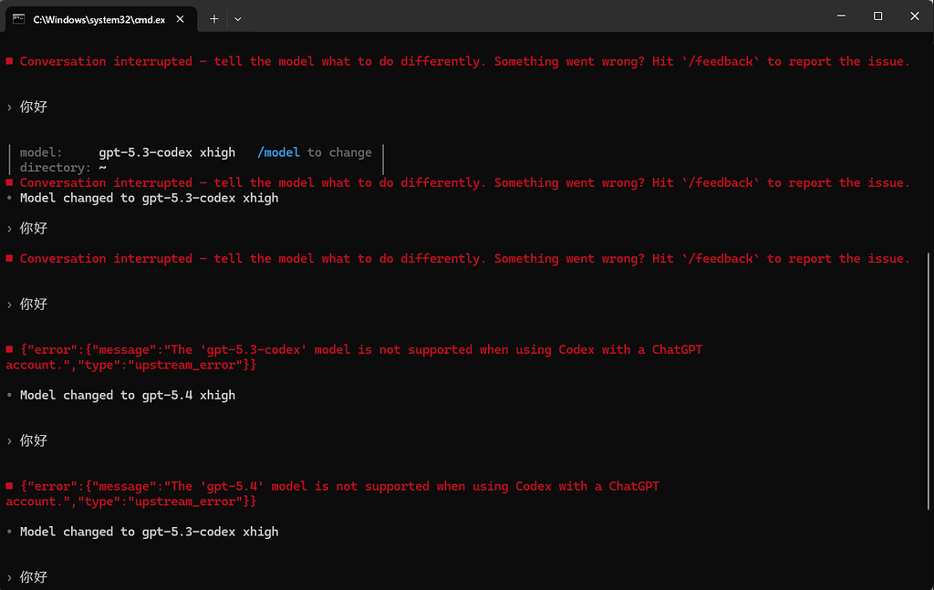Image resolution: width=934 pixels, height=590 pixels.
Task: Click the error saying 'gpt-5.4' model is not supported
Action: tap(332, 493)
